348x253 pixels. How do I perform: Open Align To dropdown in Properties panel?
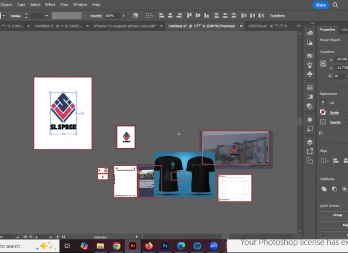(x=324, y=161)
